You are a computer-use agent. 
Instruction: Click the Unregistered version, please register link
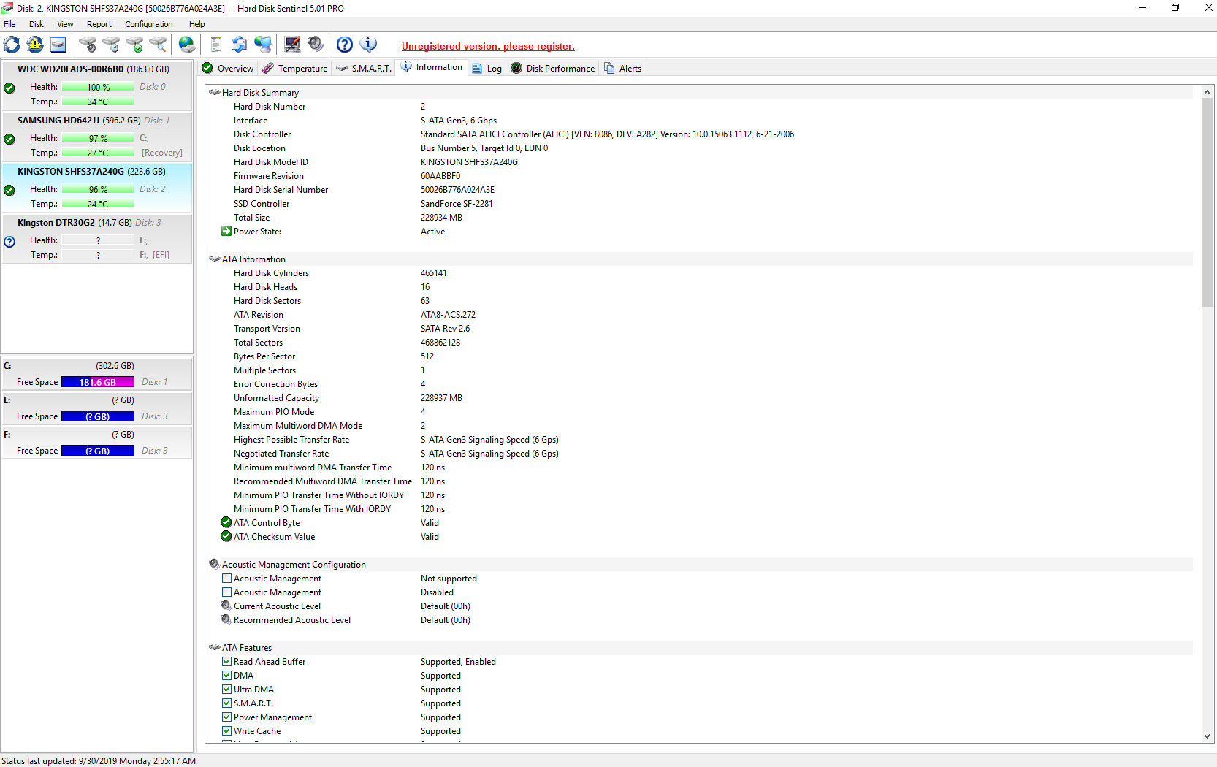click(488, 47)
